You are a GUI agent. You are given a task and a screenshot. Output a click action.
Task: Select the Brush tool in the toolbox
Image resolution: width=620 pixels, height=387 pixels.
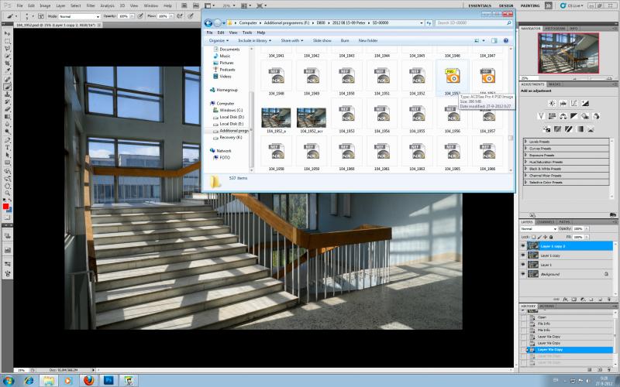pos(7,87)
